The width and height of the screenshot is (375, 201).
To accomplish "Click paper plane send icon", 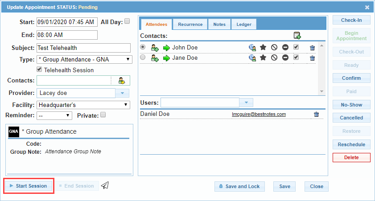I will [105, 185].
